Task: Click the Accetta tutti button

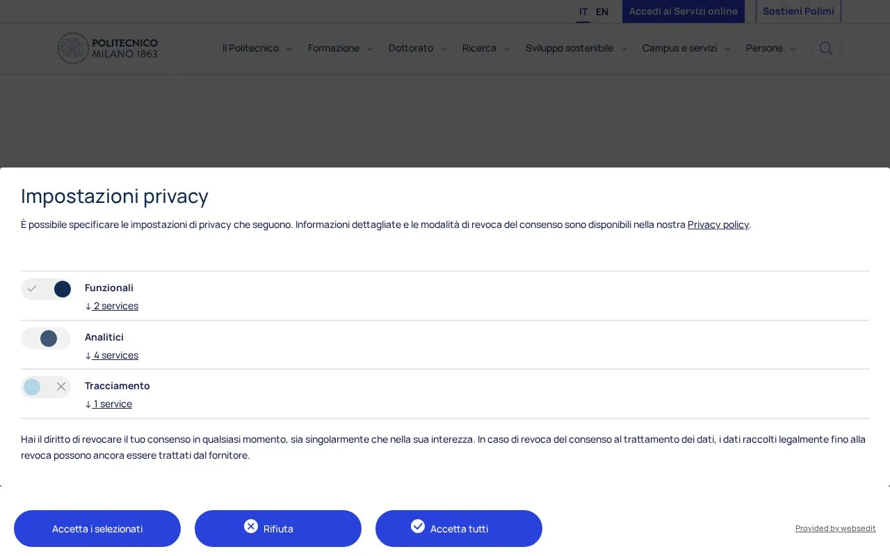Action: [x=459, y=528]
